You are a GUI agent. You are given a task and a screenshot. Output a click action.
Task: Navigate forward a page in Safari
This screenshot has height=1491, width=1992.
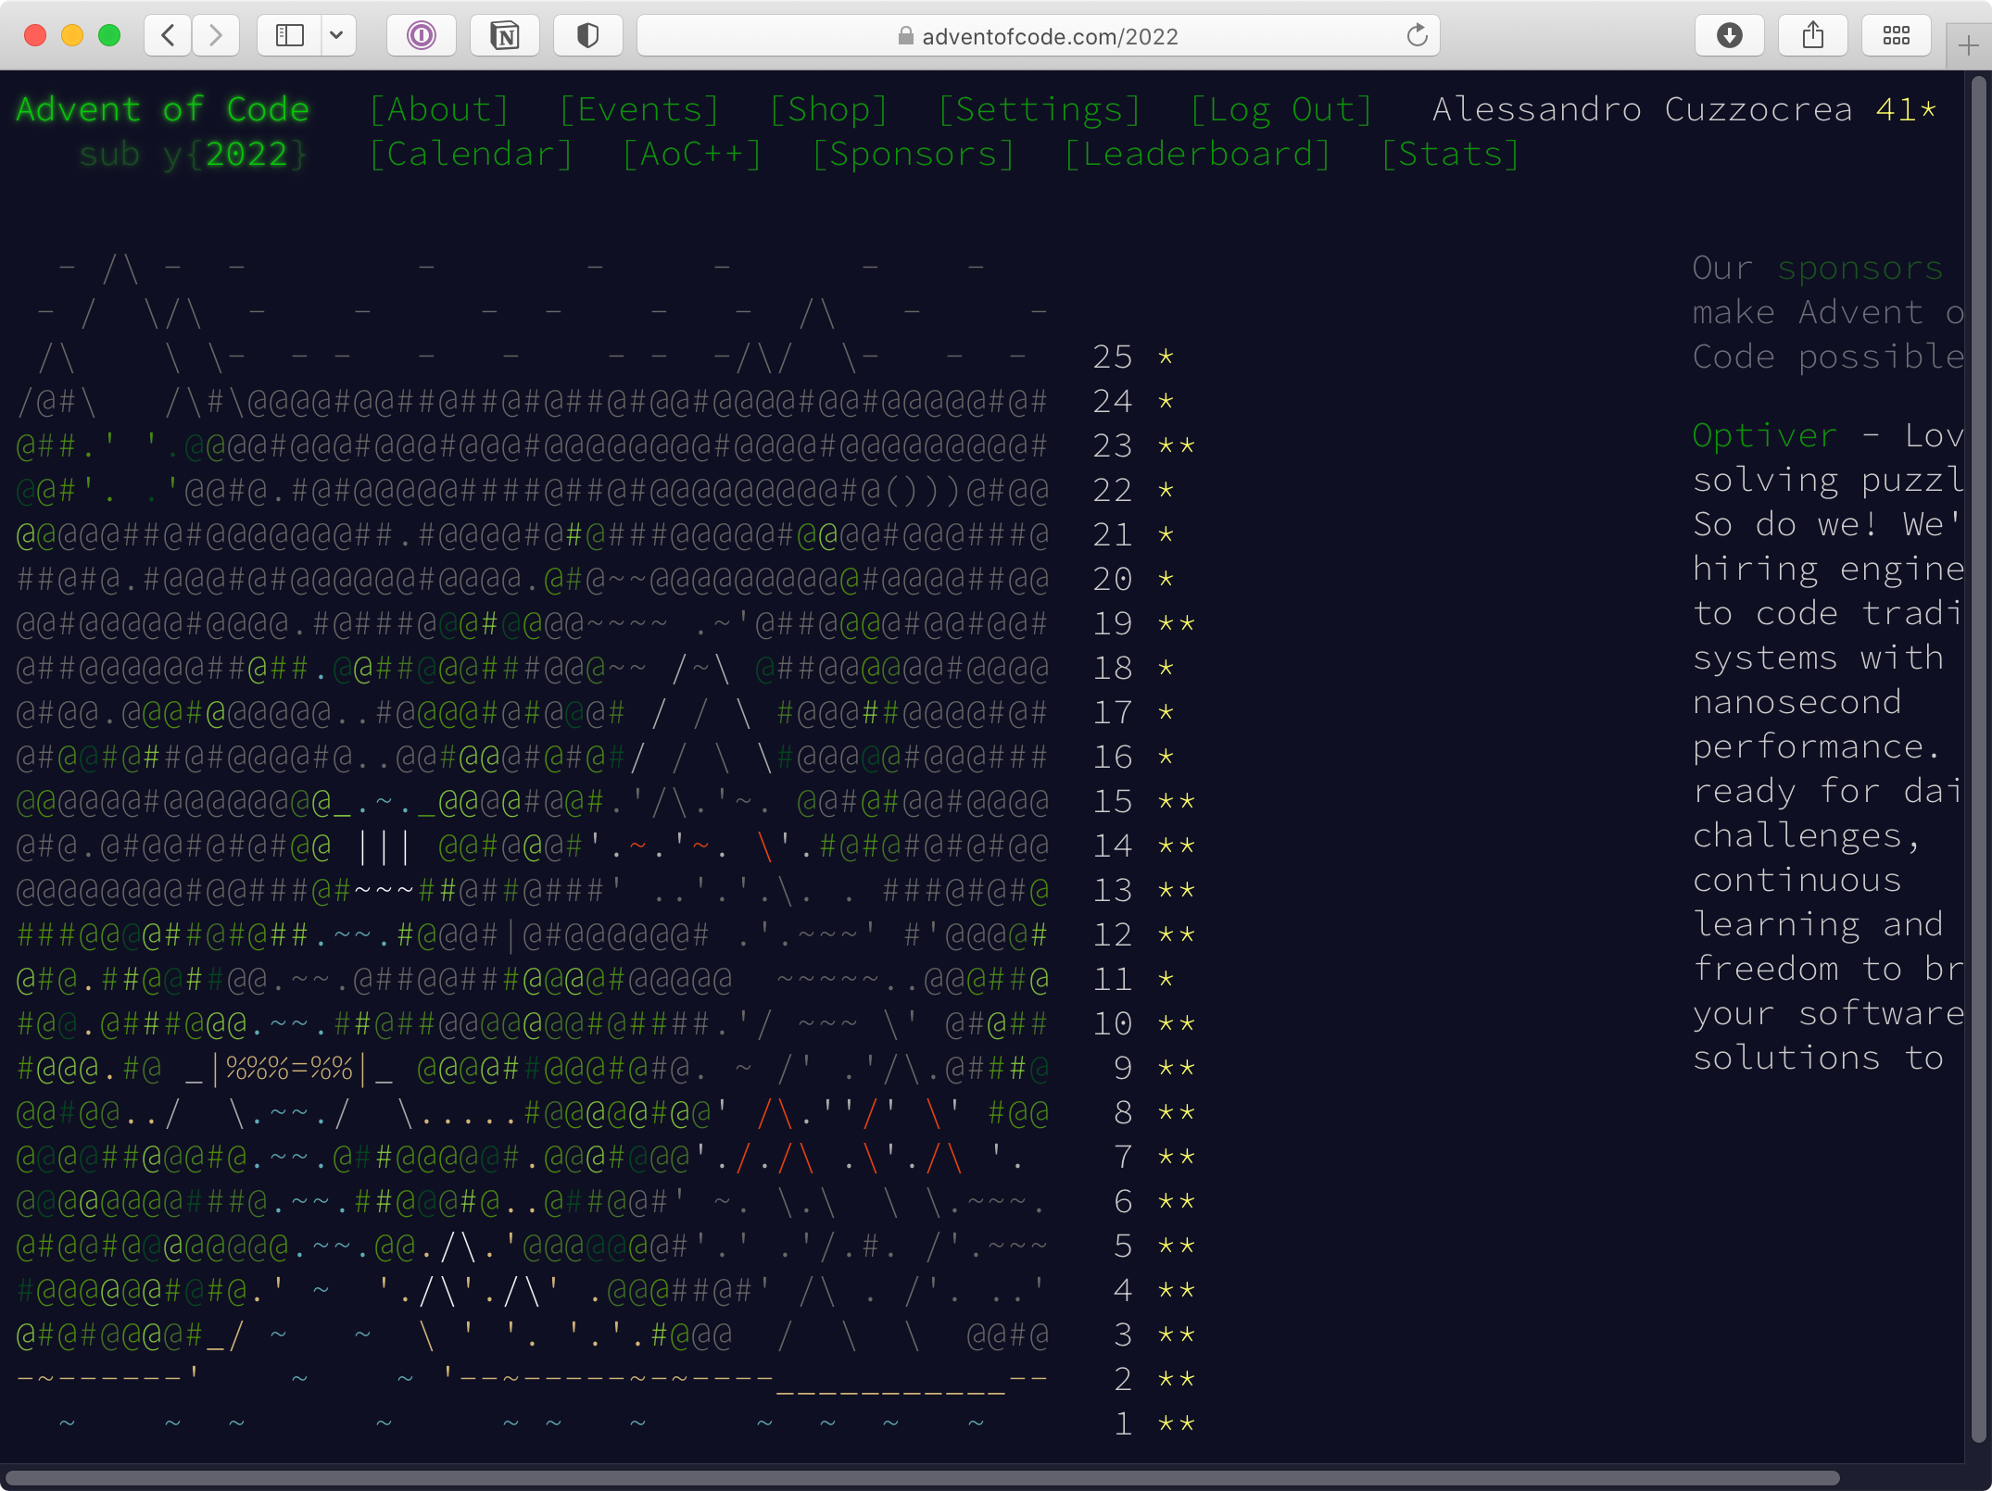[x=216, y=35]
